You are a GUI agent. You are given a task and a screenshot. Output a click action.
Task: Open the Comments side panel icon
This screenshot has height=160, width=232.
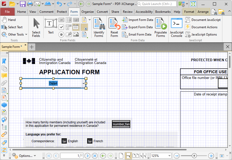4,76
